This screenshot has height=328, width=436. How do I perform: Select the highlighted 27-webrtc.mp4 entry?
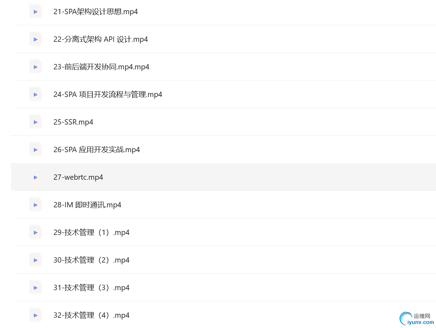[x=78, y=177]
